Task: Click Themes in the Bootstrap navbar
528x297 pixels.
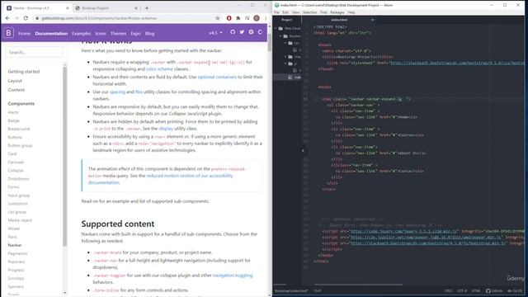Action: (119, 33)
